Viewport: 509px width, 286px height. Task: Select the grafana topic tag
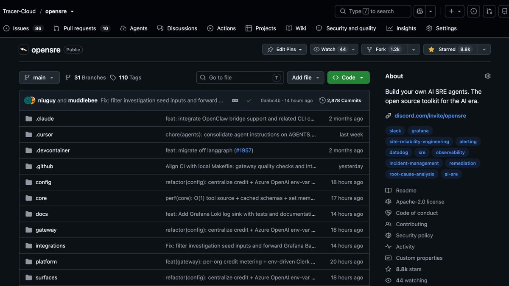tap(420, 131)
